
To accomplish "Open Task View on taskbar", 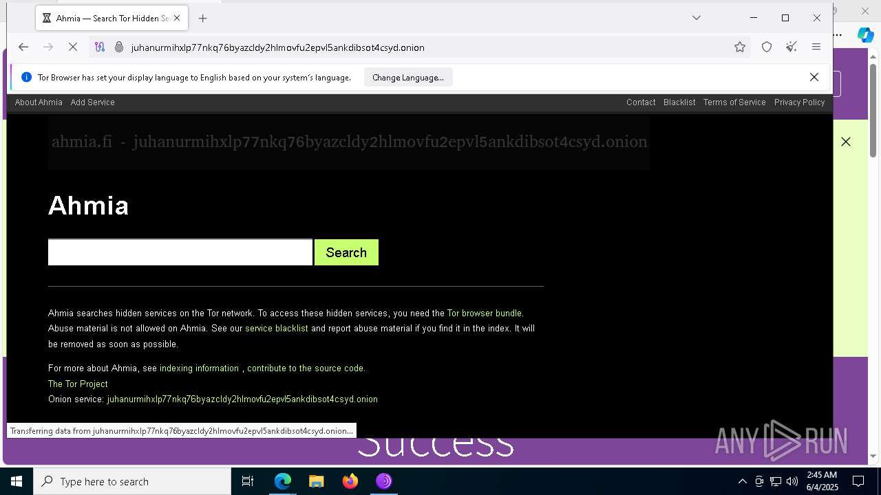I will [248, 481].
